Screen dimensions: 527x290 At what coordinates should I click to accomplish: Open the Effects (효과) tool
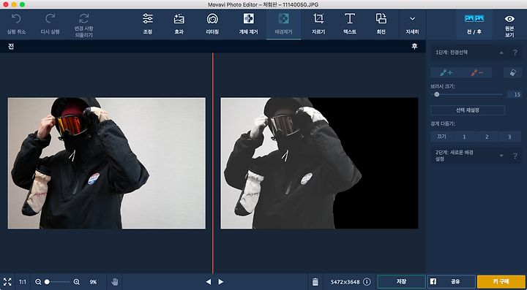coord(179,24)
